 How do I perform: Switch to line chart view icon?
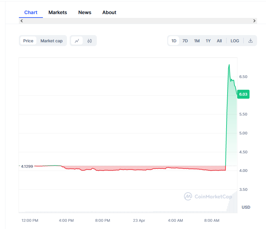(x=77, y=41)
